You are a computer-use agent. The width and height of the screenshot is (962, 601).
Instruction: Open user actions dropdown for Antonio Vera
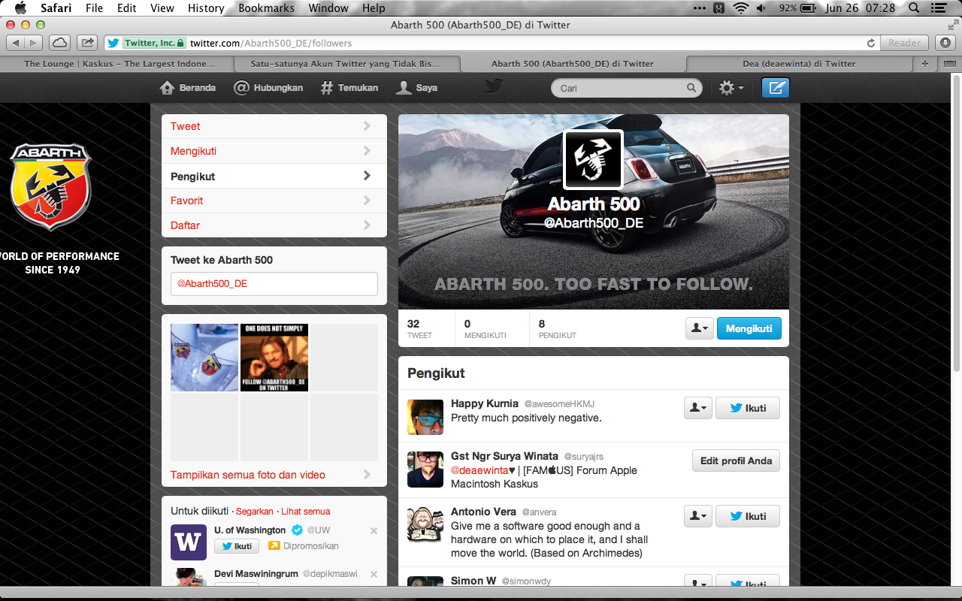(698, 516)
